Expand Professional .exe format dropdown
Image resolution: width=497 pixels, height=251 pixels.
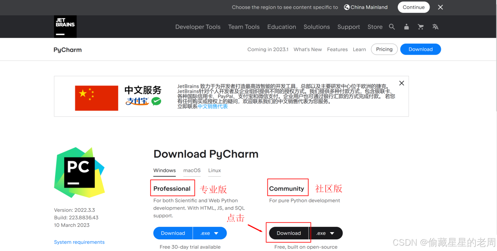click(210, 233)
